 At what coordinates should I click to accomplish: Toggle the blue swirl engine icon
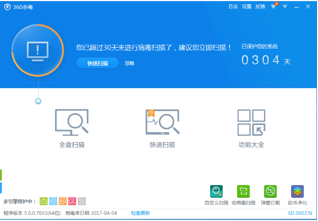click(x=53, y=201)
